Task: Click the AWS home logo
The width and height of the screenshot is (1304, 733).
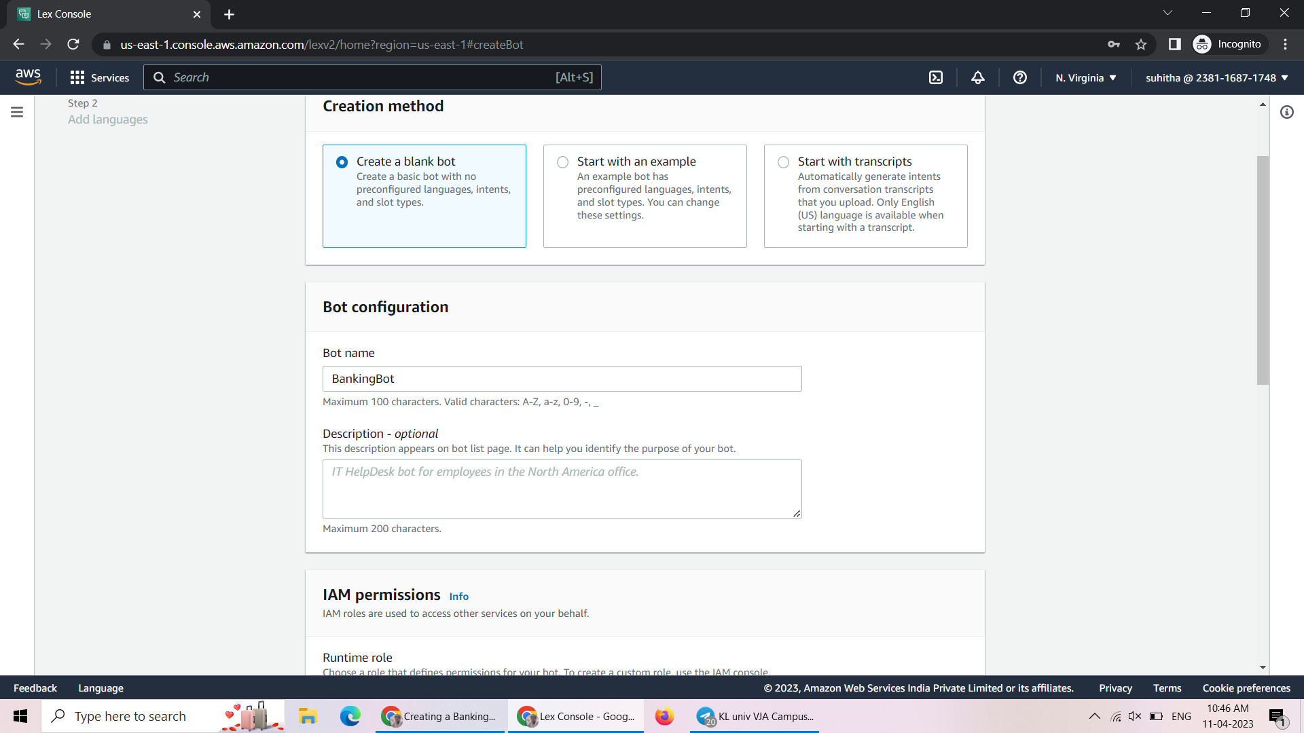Action: tap(29, 77)
